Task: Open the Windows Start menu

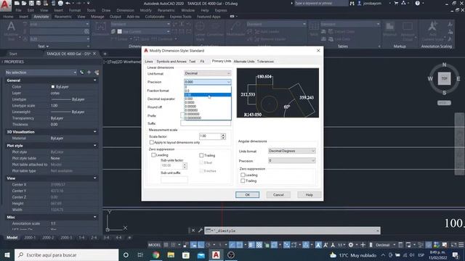Action: point(7,254)
